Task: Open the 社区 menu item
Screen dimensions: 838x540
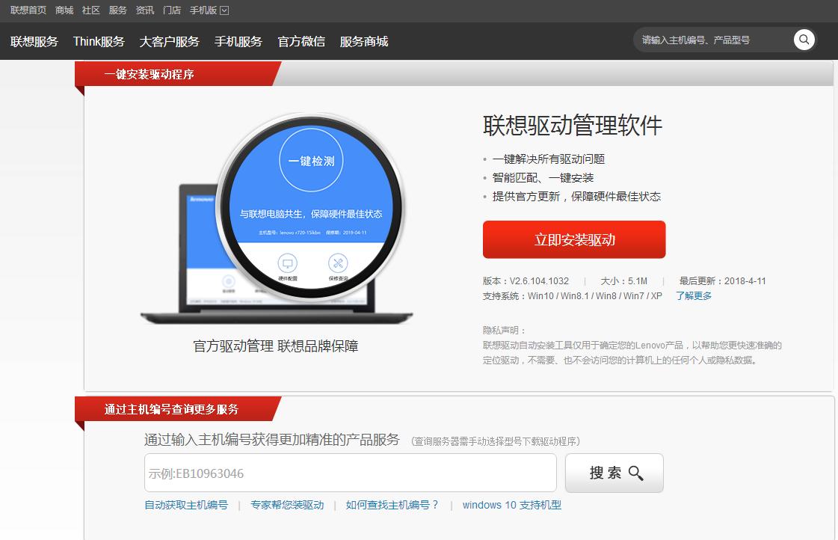Action: [x=90, y=10]
